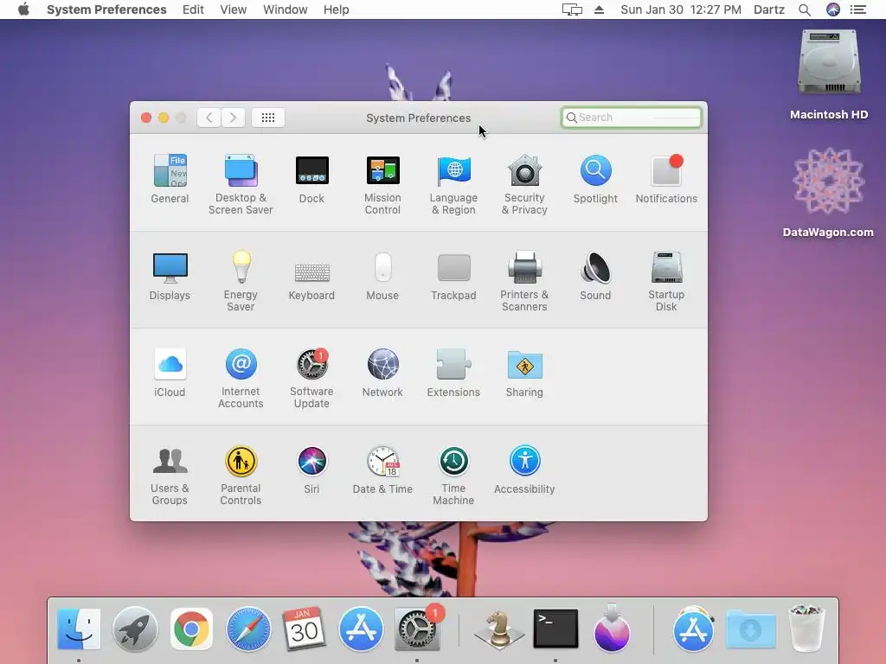Open Time Machine preferences
This screenshot has height=664, width=886.
pos(453,476)
